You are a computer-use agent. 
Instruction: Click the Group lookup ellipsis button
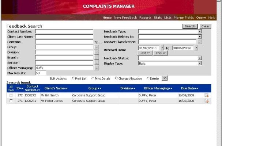pos(97,47)
